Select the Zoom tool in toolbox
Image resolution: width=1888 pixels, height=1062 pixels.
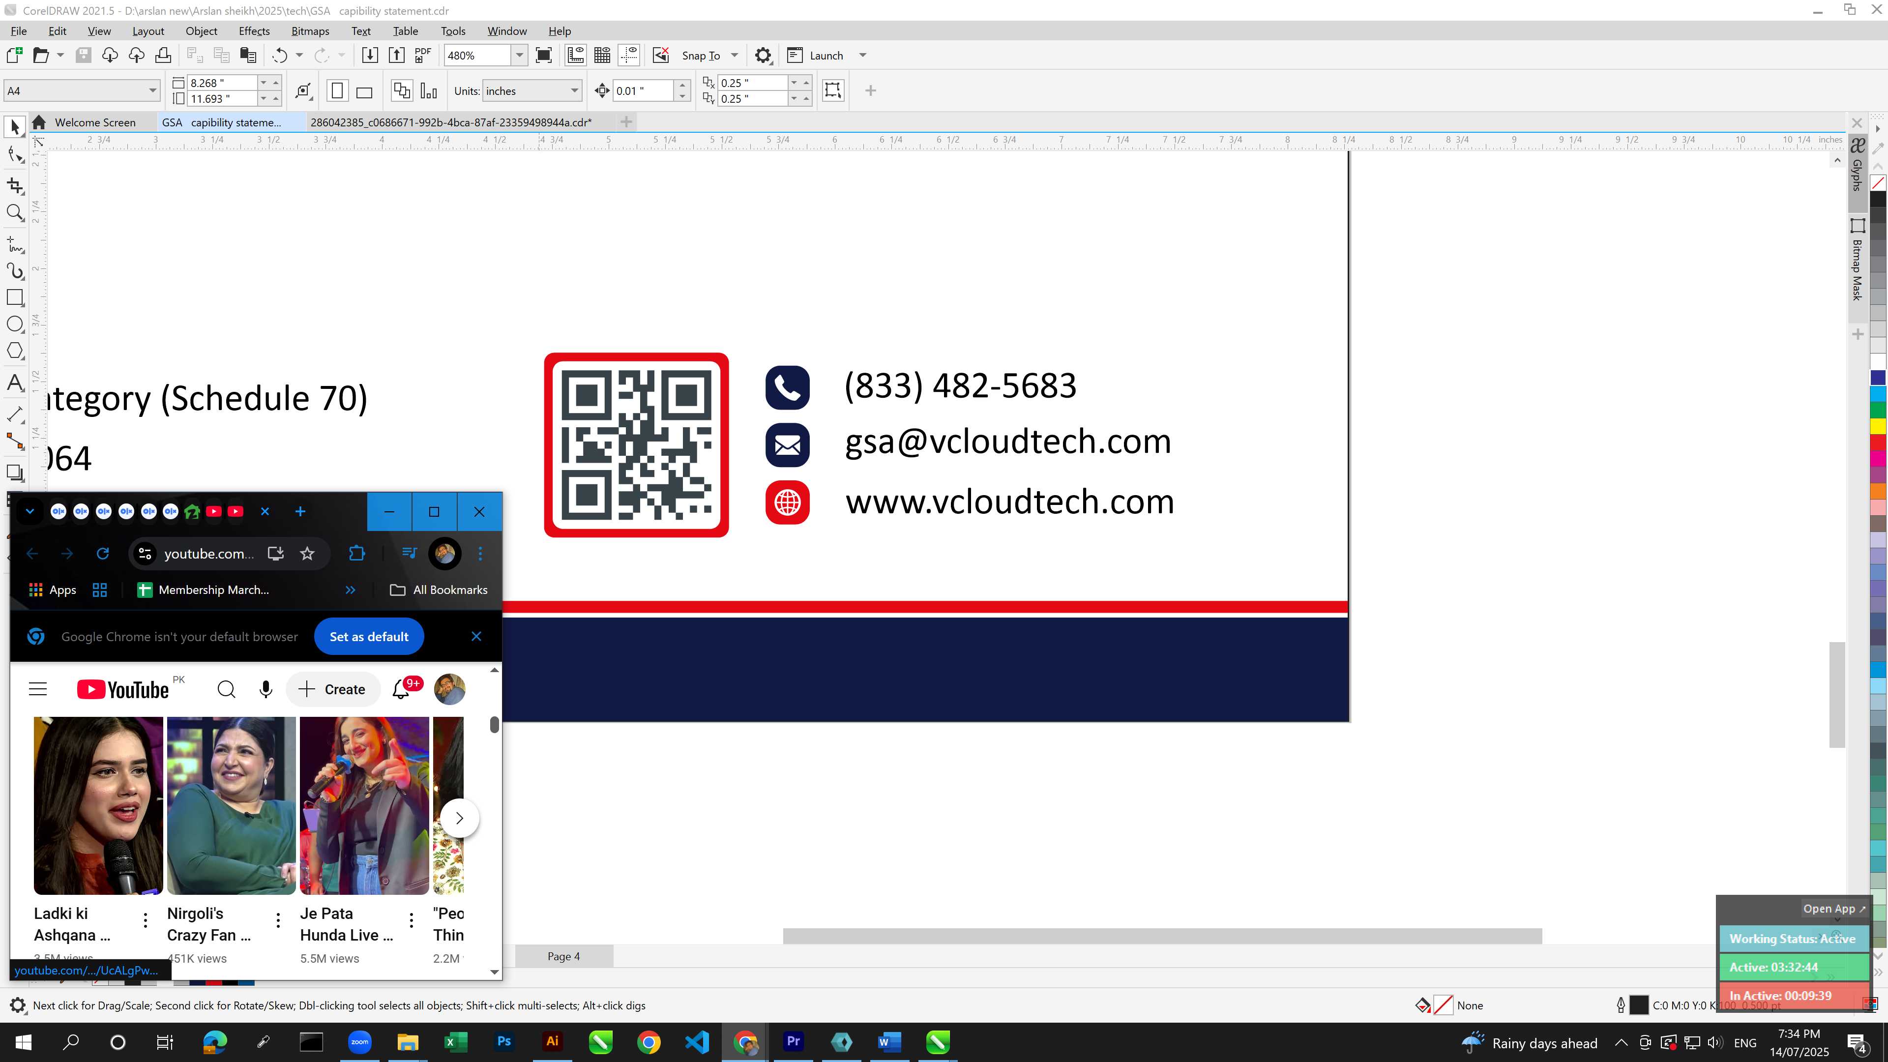[x=15, y=212]
